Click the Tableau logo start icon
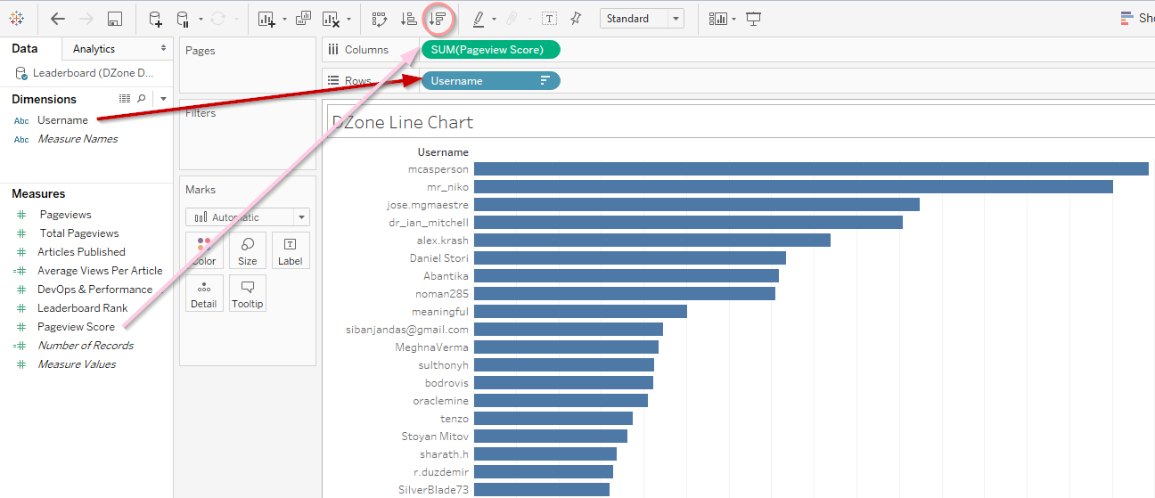Screen dimensions: 1155x498 tap(16, 18)
